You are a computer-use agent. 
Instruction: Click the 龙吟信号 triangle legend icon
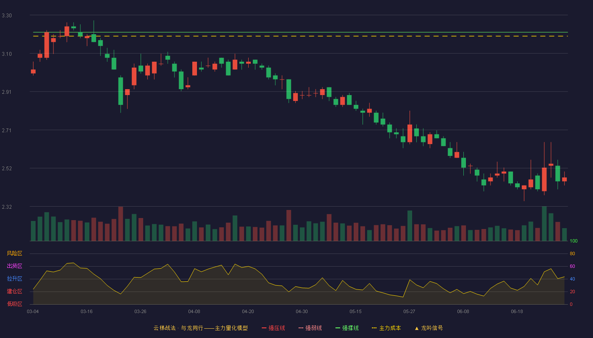tap(416, 328)
